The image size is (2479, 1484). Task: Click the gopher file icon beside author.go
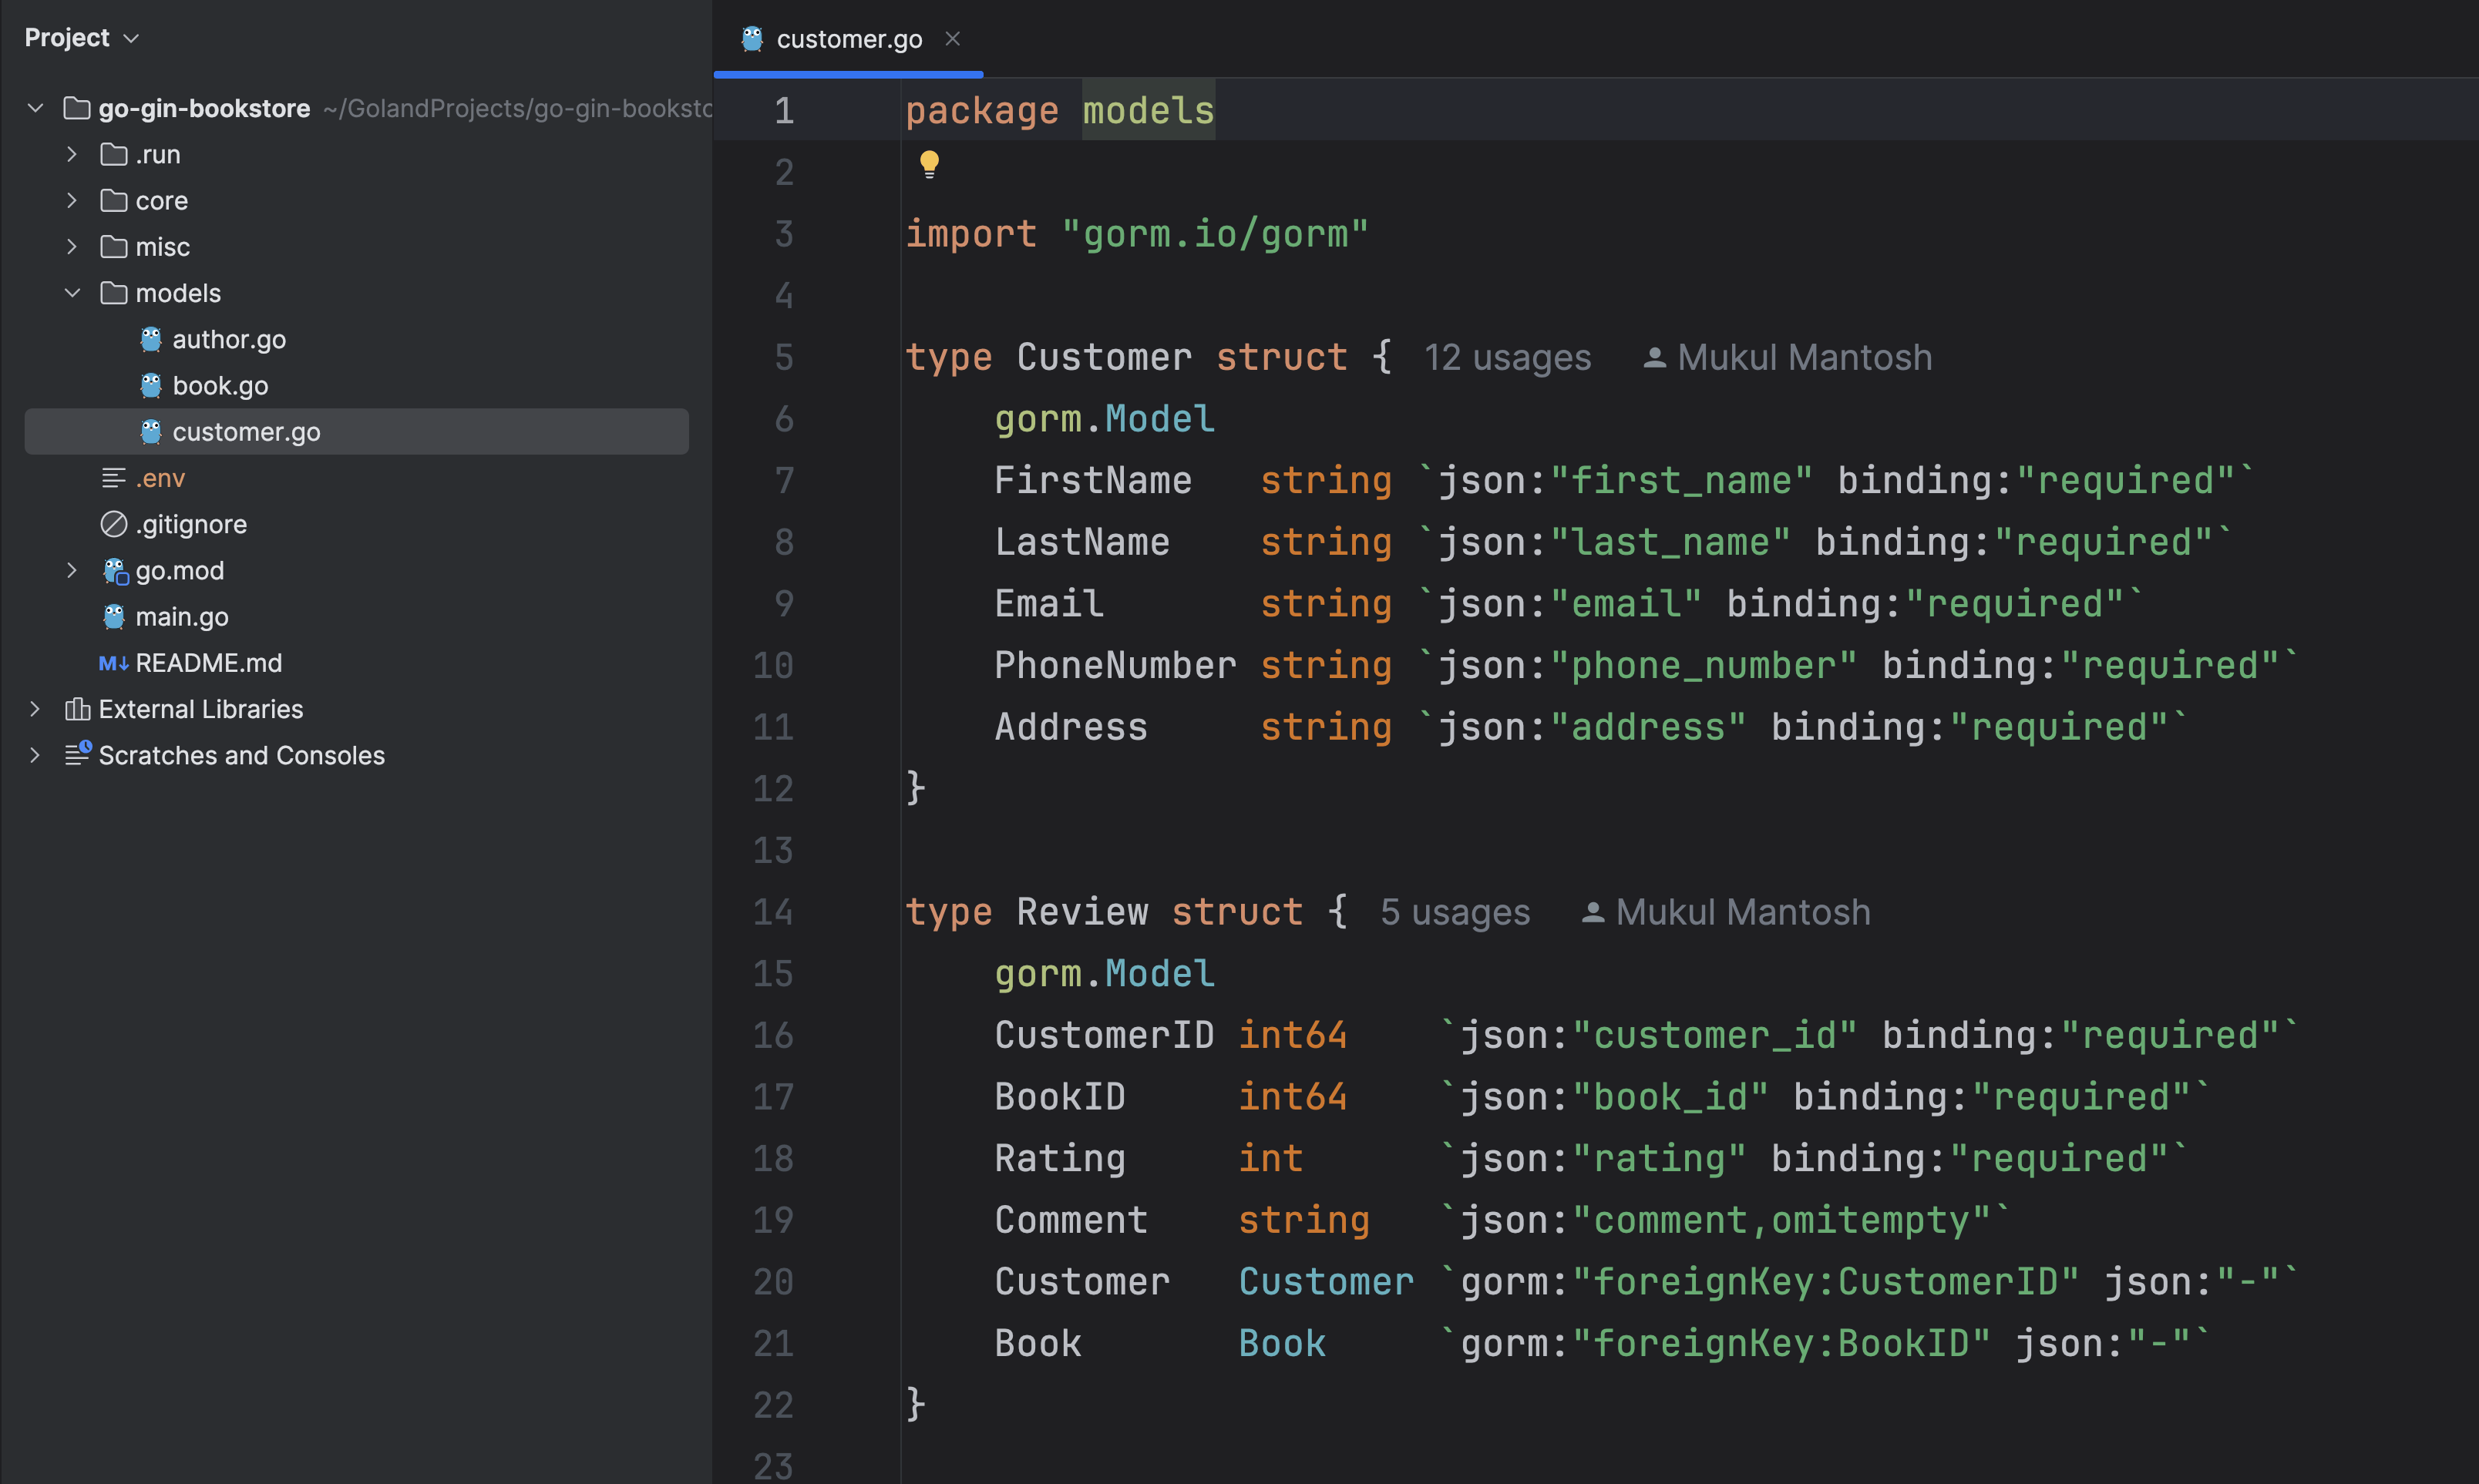151,339
